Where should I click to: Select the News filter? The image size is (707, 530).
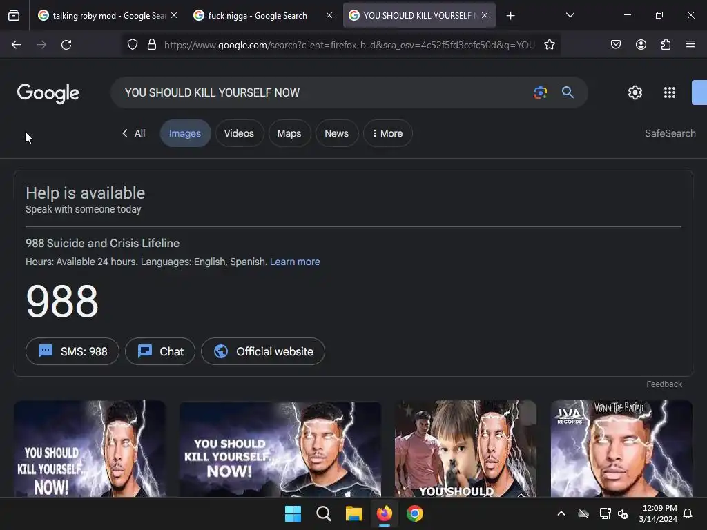(x=336, y=133)
